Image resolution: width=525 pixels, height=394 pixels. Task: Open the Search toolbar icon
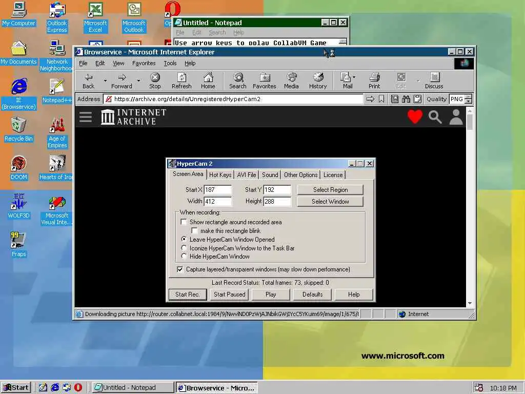238,81
